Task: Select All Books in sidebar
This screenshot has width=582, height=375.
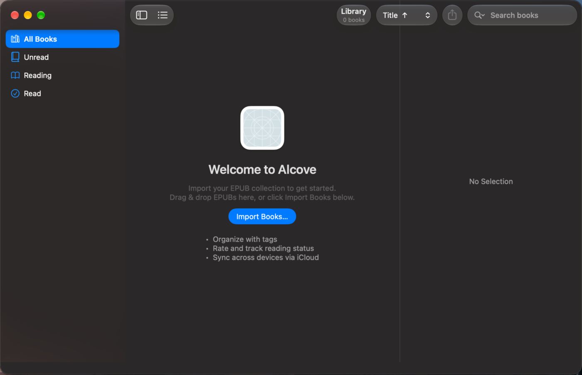Action: (62, 39)
